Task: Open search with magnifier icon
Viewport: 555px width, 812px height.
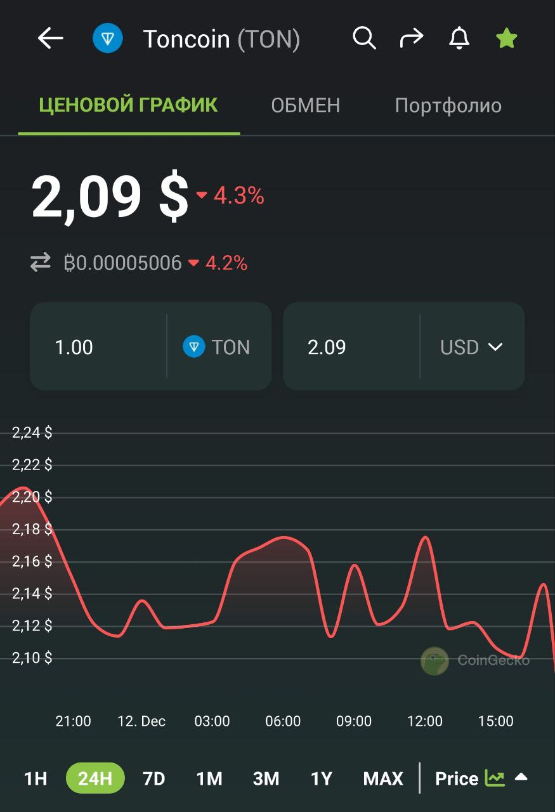Action: pos(364,39)
